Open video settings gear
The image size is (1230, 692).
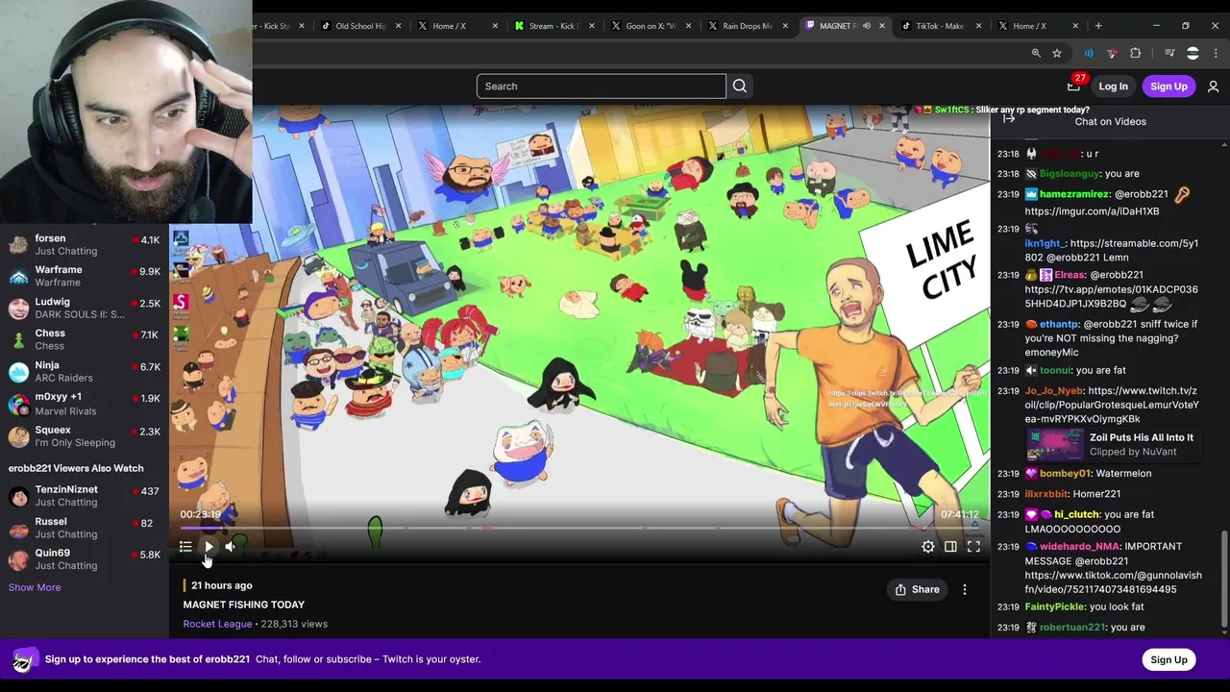pyautogui.click(x=928, y=547)
